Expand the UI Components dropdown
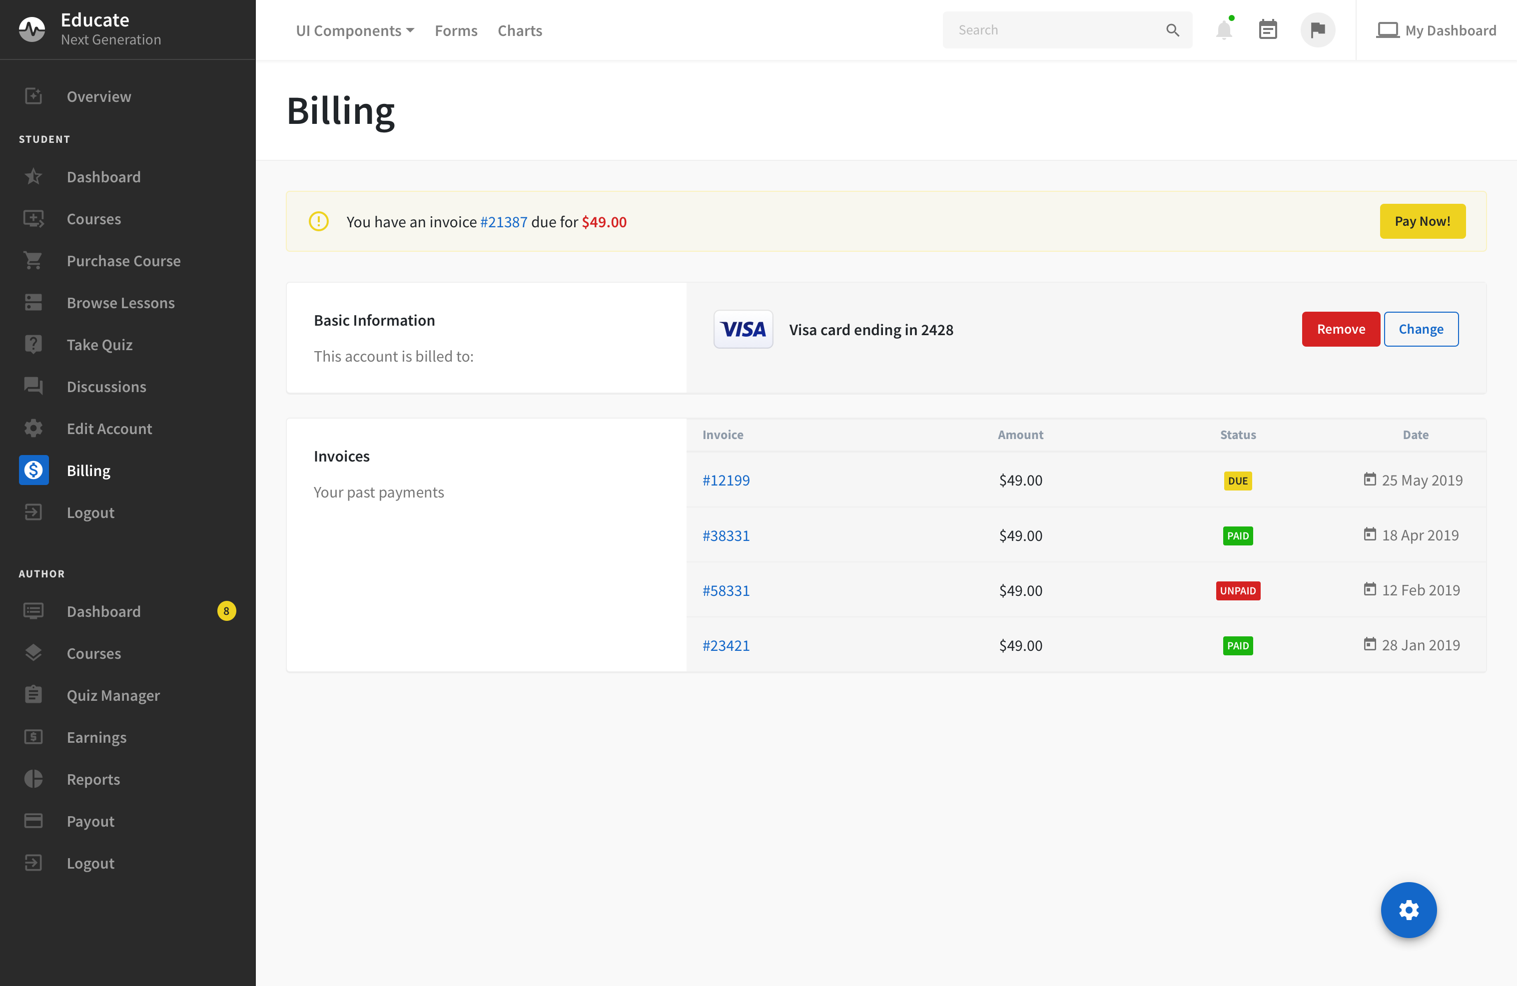The height and width of the screenshot is (986, 1517). coord(354,30)
